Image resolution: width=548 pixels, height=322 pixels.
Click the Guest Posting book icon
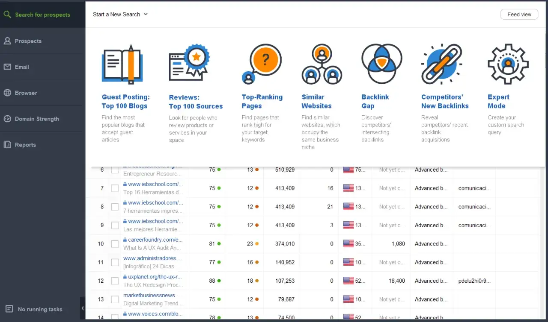pyautogui.click(x=122, y=64)
